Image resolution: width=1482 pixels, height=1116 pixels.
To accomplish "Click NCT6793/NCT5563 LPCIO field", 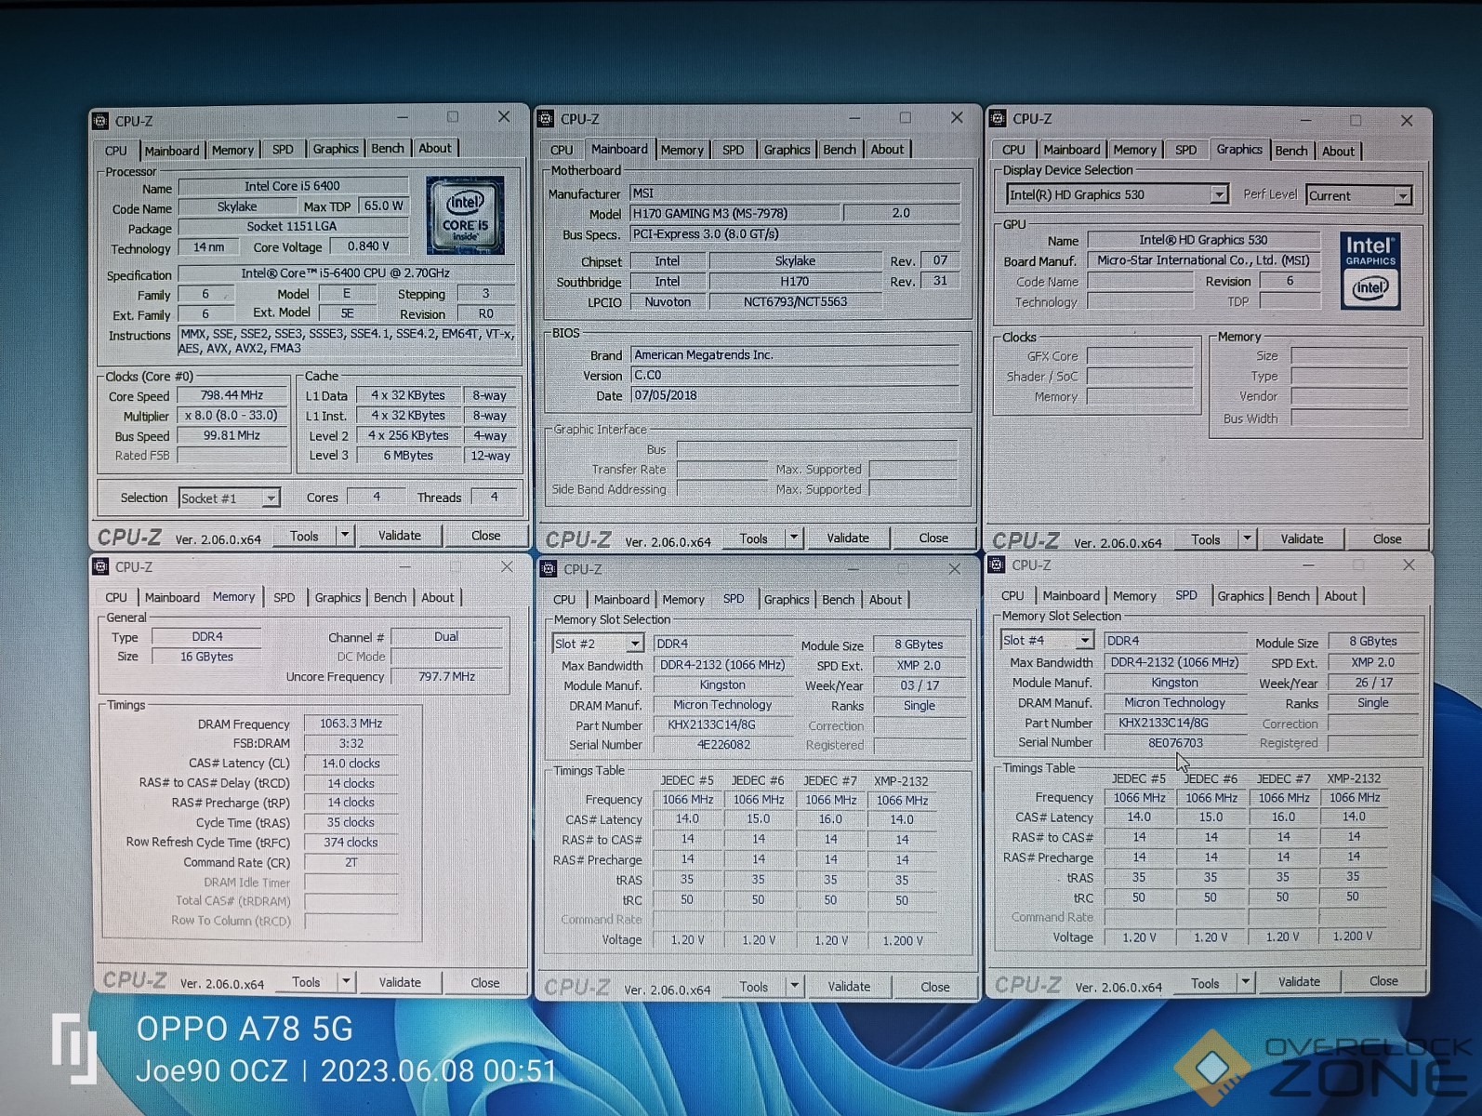I will point(795,301).
